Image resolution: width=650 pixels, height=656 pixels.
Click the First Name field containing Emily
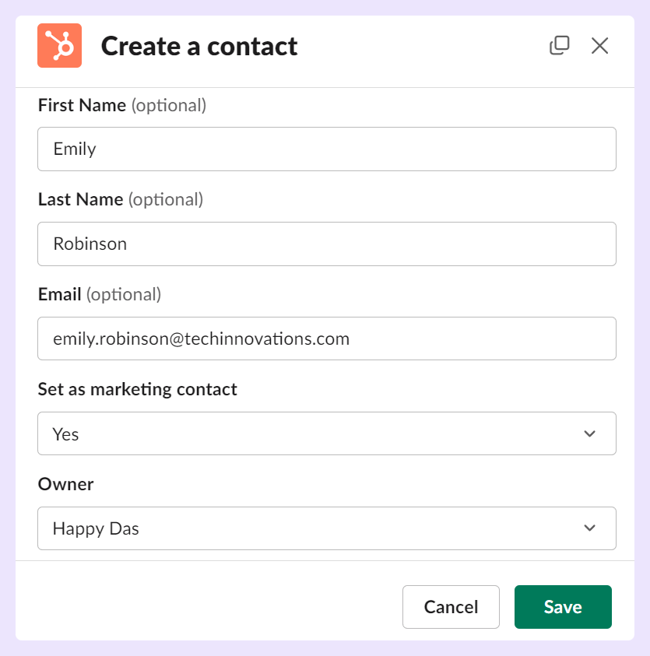click(x=326, y=149)
